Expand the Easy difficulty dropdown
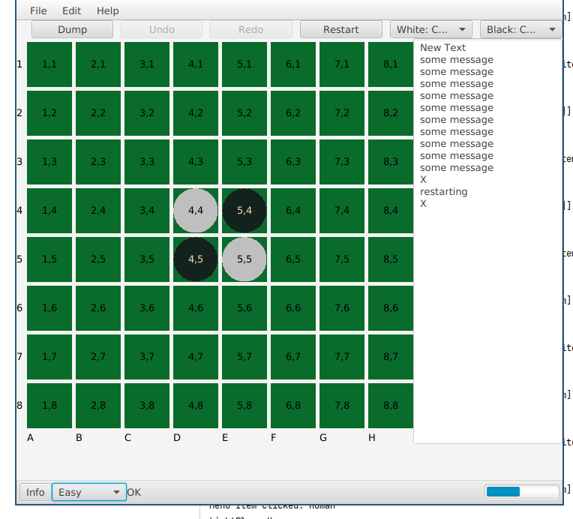Viewport: 573px width, 519px height. pos(89,492)
